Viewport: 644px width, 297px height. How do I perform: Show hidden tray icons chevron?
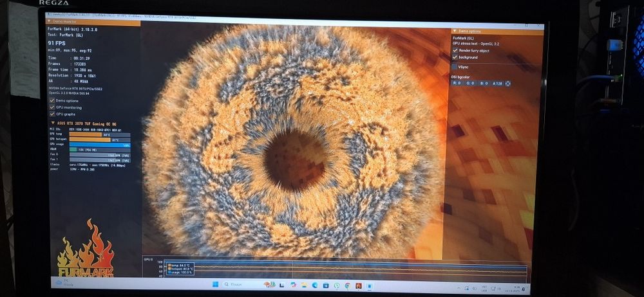click(x=459, y=289)
